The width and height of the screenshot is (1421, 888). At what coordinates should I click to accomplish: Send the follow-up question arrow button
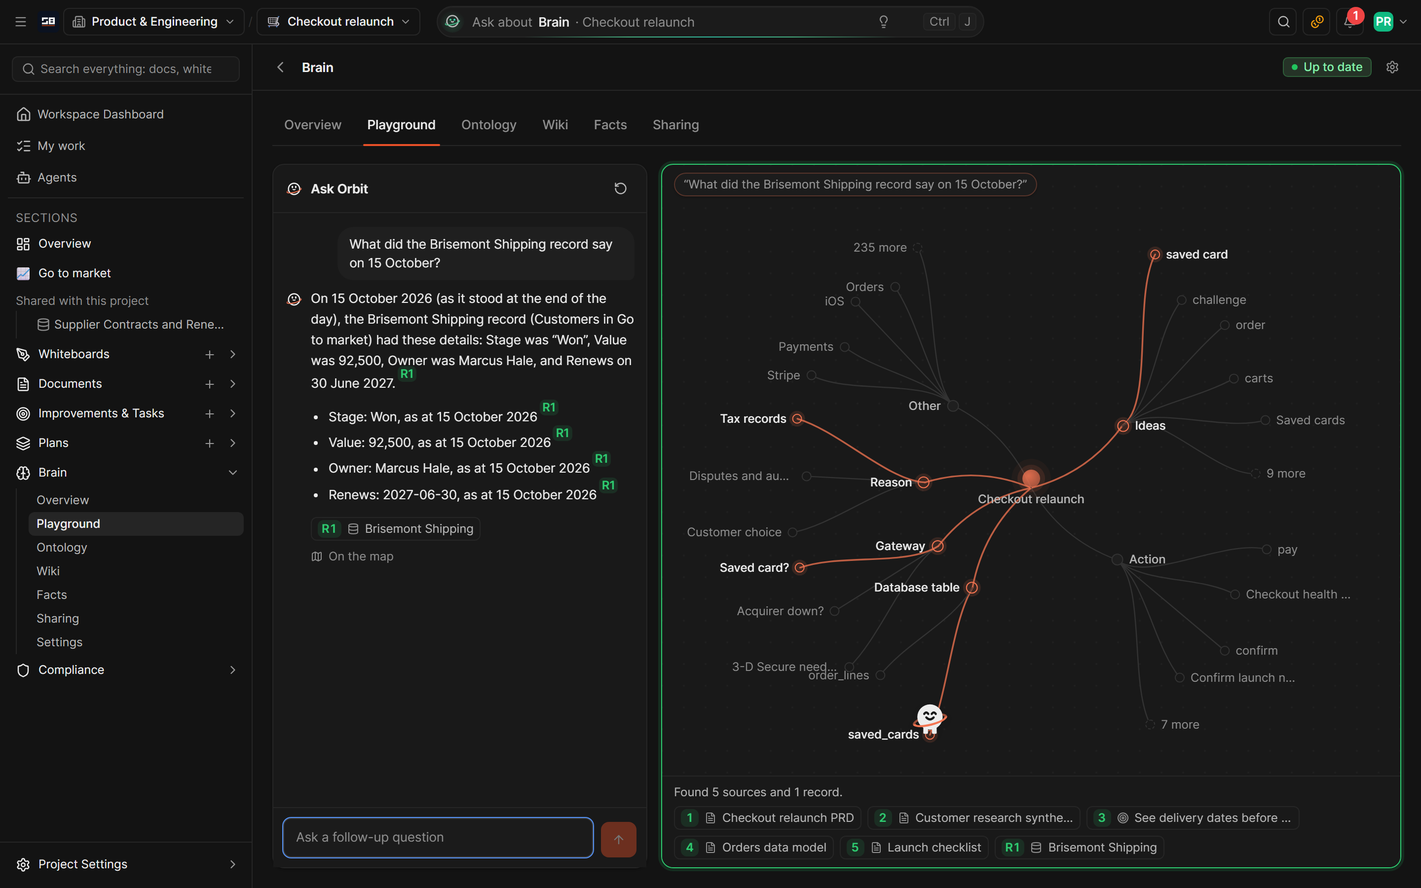[618, 839]
